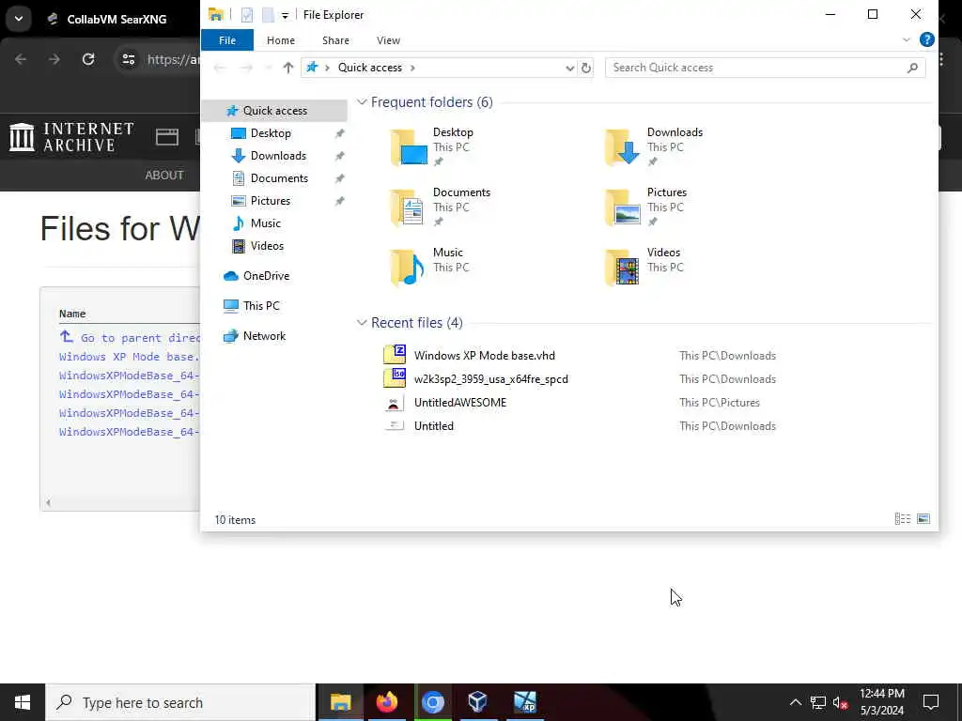Select Quick access in navigation pane
This screenshot has width=962, height=721.
tap(274, 111)
